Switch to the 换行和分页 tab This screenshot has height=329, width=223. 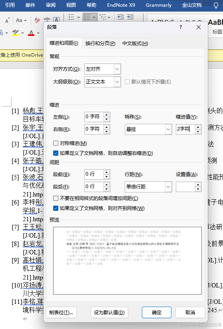(100, 44)
